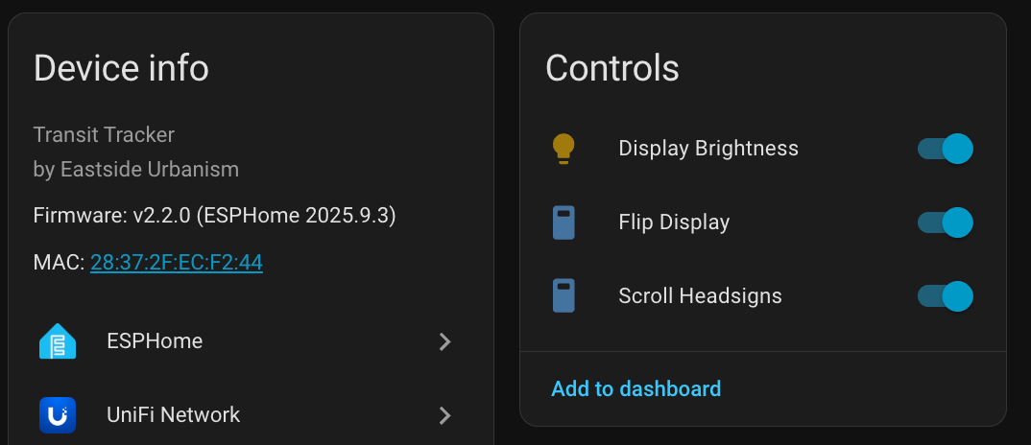Click the UniFi Network logo icon

point(58,415)
